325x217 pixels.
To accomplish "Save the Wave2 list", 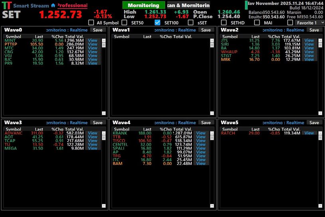I will click(x=314, y=30).
